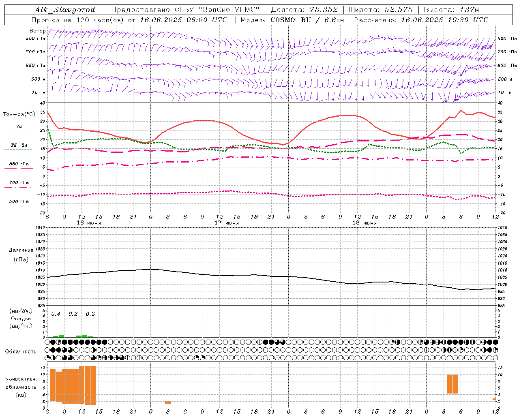This screenshot has height=415, width=519.
Task: Click the 850 гПа temperature legend entry
Action: click(19, 164)
